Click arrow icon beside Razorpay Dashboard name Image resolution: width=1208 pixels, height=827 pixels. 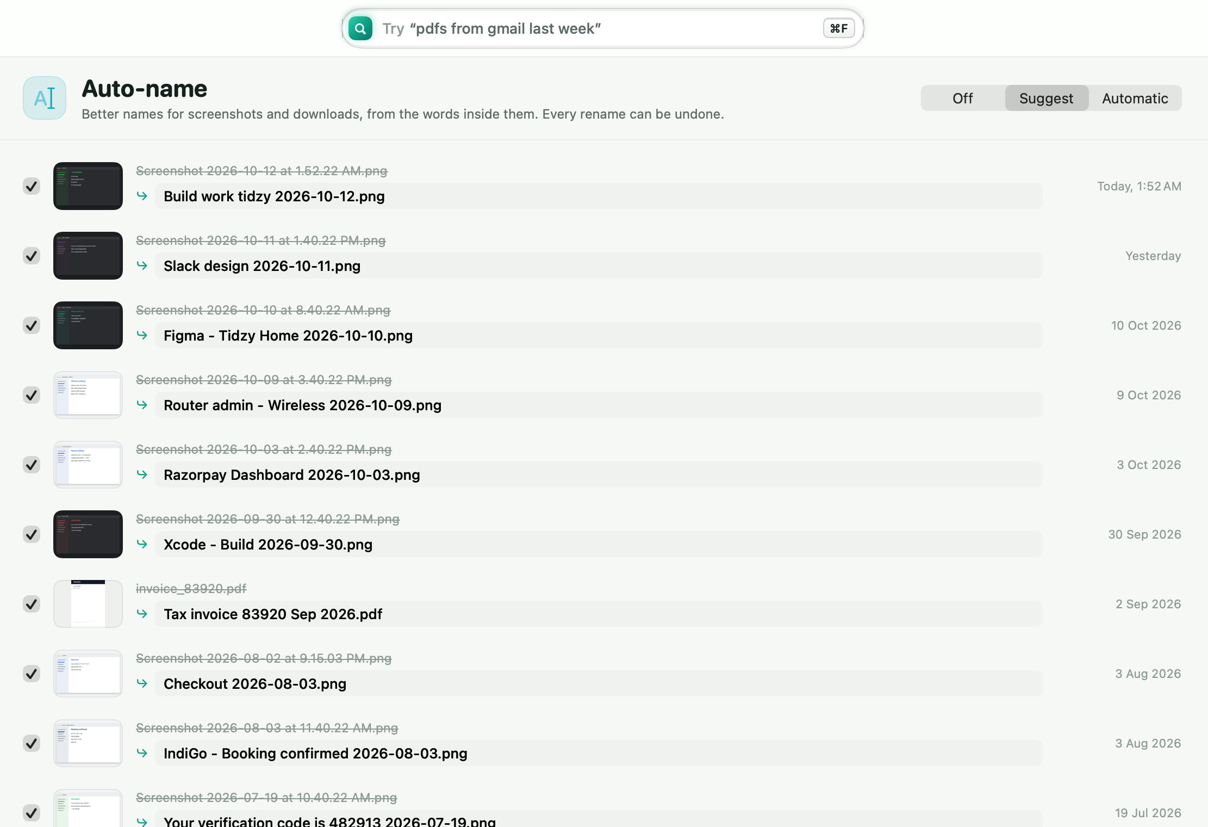pos(142,474)
